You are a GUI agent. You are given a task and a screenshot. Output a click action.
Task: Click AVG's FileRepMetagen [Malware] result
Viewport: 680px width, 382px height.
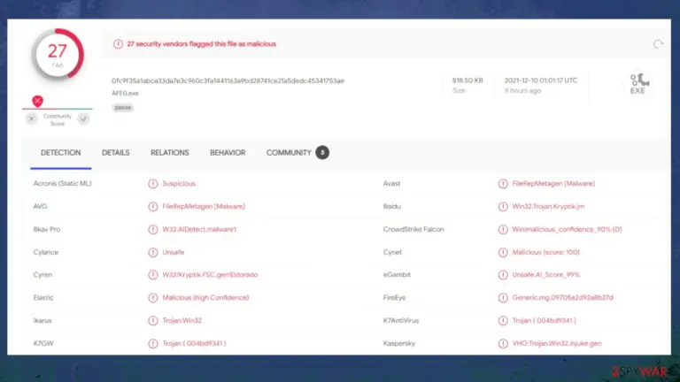coord(204,207)
